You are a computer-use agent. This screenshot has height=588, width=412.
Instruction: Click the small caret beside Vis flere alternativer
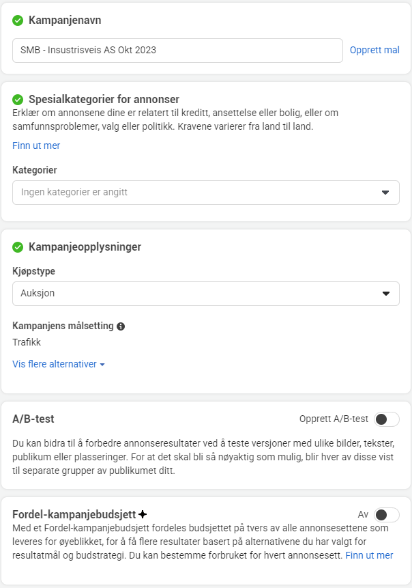click(x=102, y=365)
